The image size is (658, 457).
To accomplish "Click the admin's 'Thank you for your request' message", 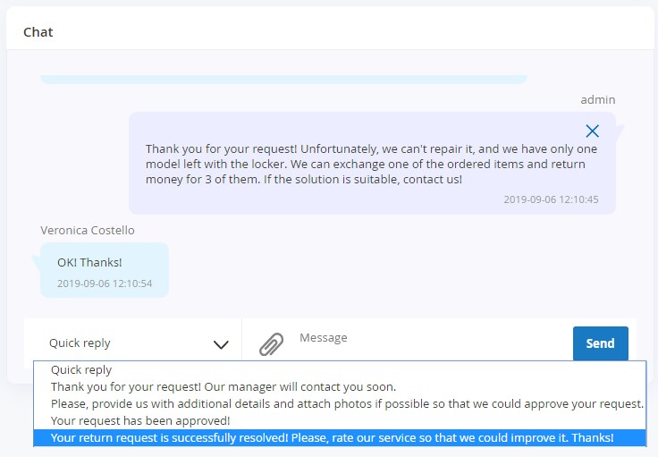I will point(371,164).
